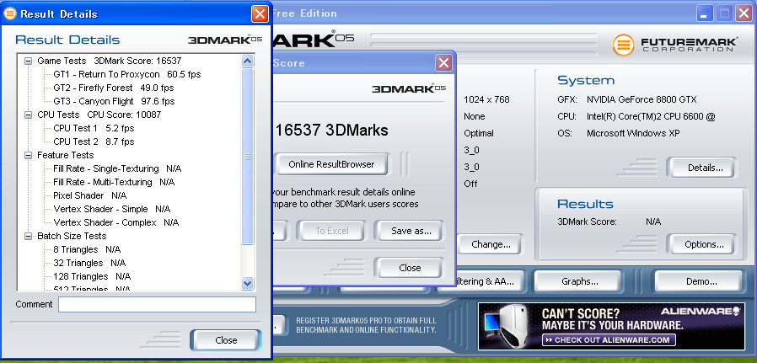Select Fill Rate - Single-Texturing row
Image resolution: width=757 pixels, height=363 pixels.
(x=117, y=168)
